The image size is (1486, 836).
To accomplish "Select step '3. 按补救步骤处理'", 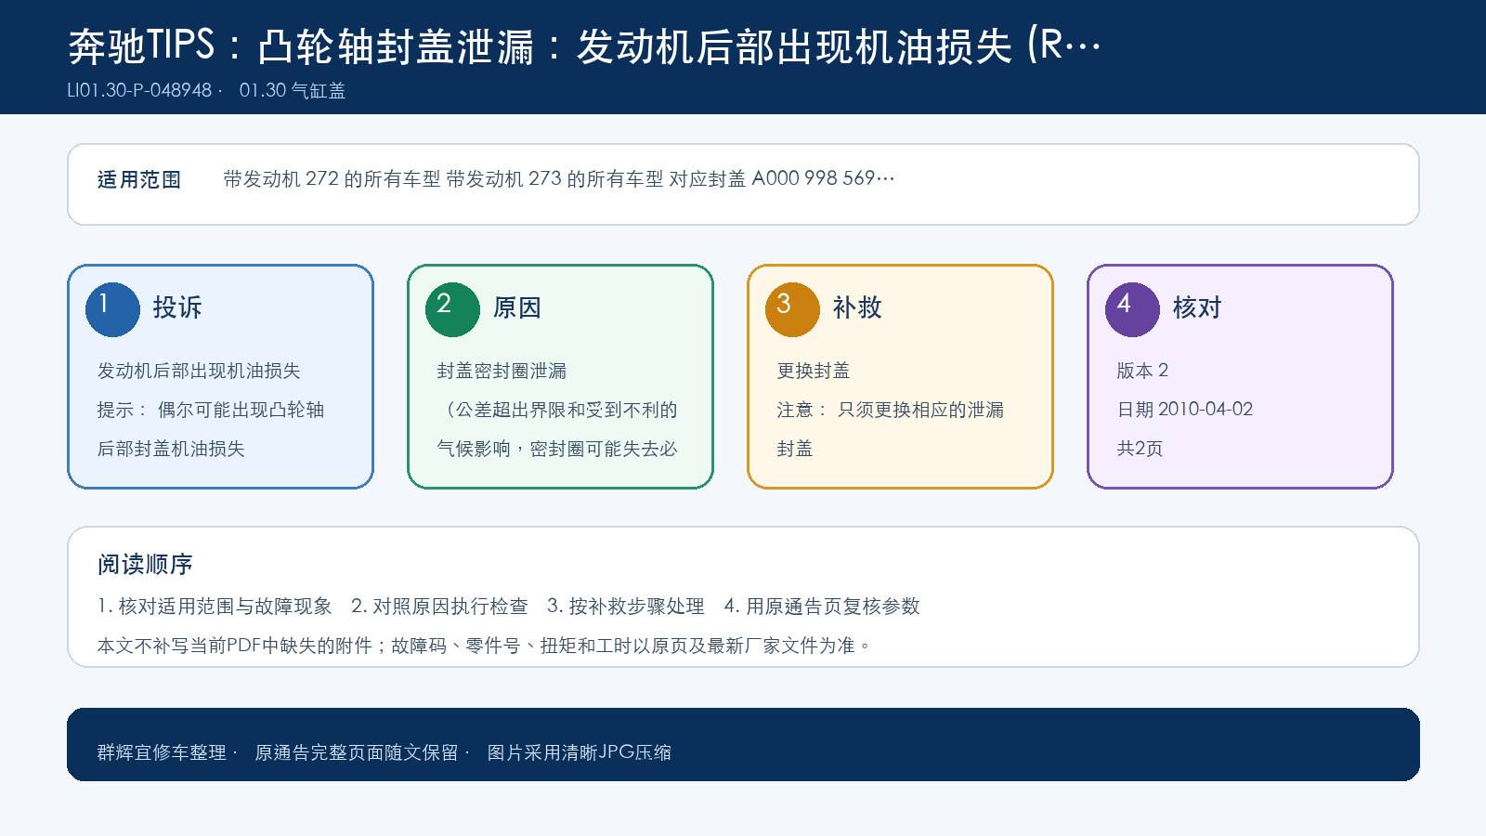I will click(626, 607).
